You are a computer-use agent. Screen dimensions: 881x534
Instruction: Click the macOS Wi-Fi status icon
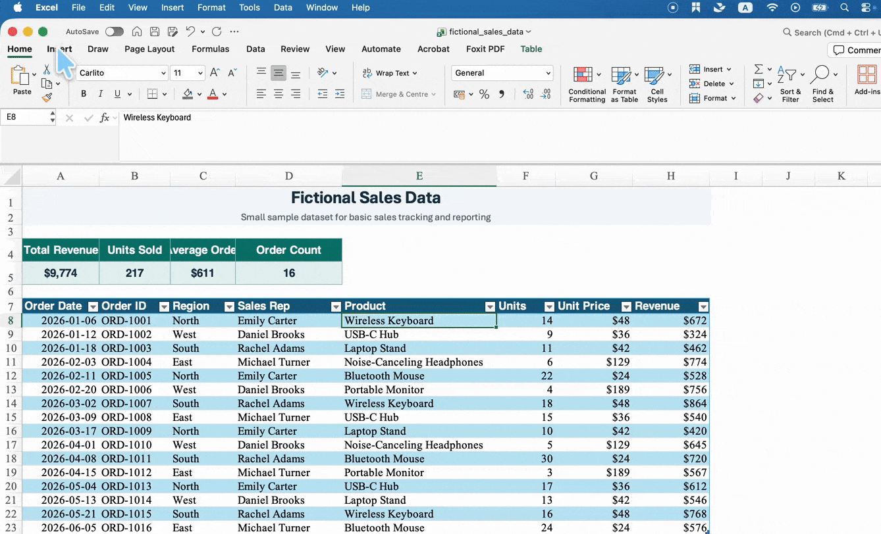[772, 7]
